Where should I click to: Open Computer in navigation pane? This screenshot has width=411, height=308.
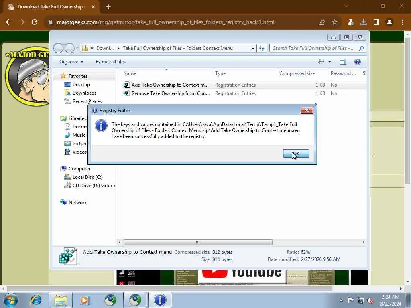click(x=79, y=169)
